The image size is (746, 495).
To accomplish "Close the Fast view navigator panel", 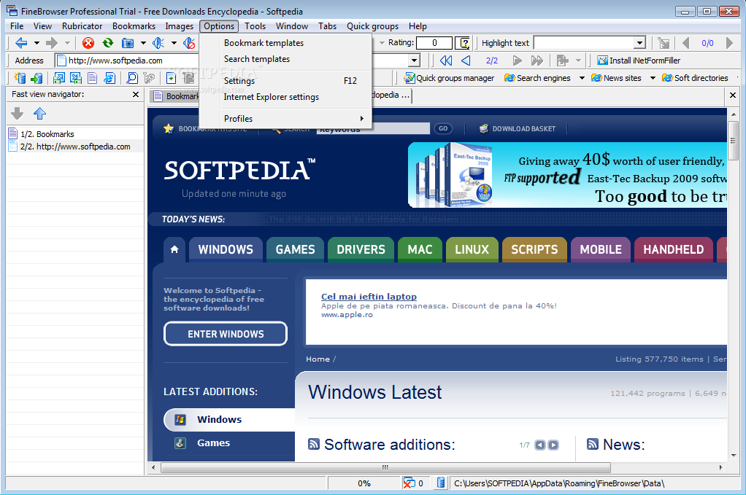I will tap(136, 94).
